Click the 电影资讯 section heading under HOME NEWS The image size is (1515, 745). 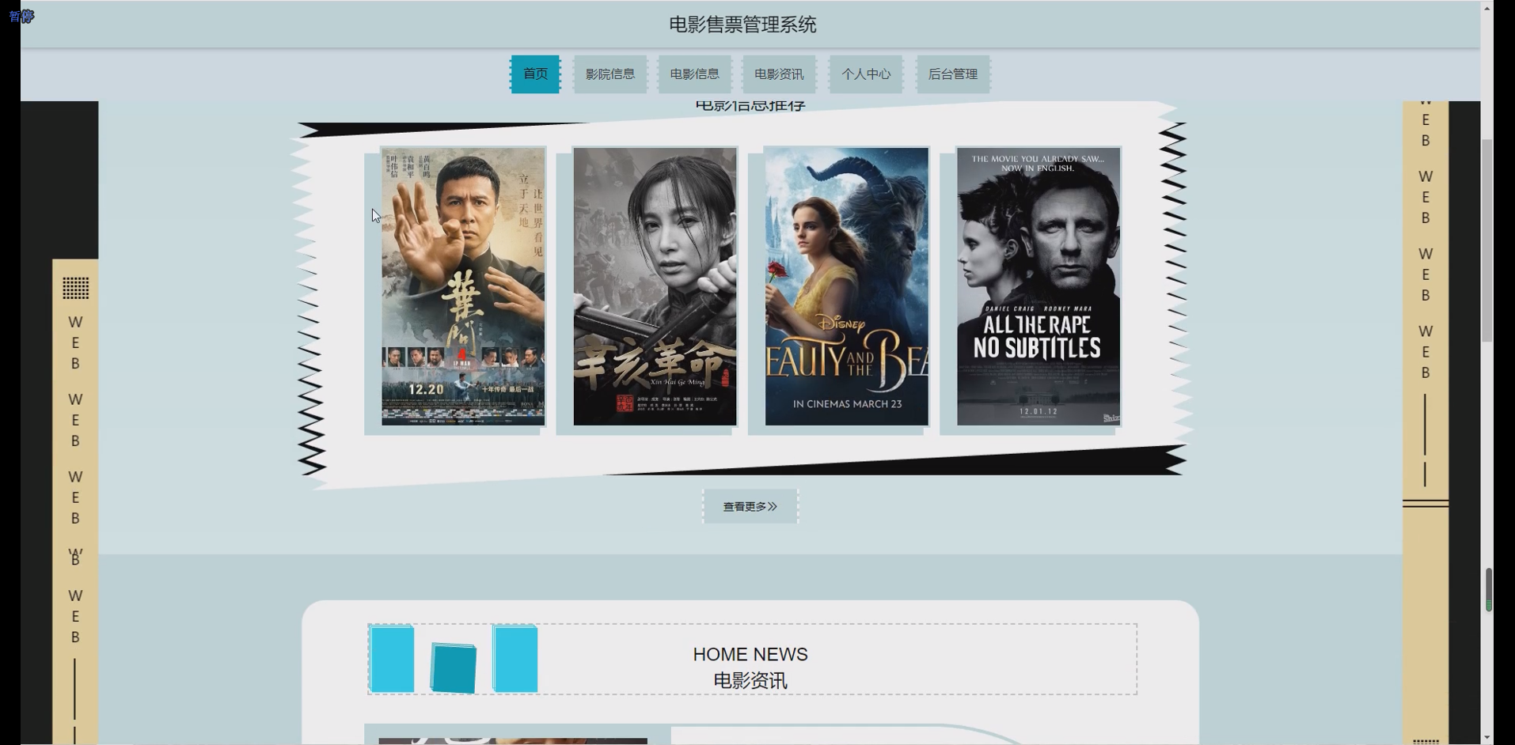click(x=750, y=680)
